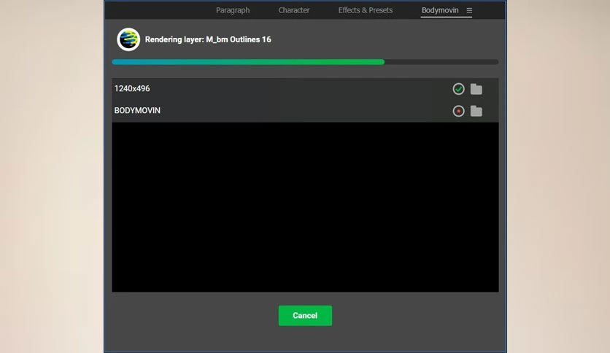Screen dimensions: 610x353
Task: Click the 'Rendering layer: M_bm Outlines 16' status text
Action: point(208,39)
